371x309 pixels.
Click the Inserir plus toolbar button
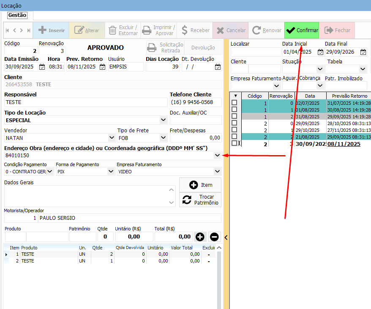point(51,30)
